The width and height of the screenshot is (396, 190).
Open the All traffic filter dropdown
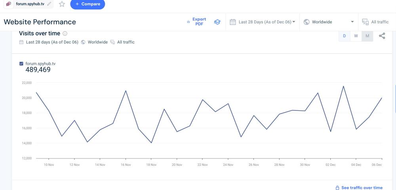[375, 22]
